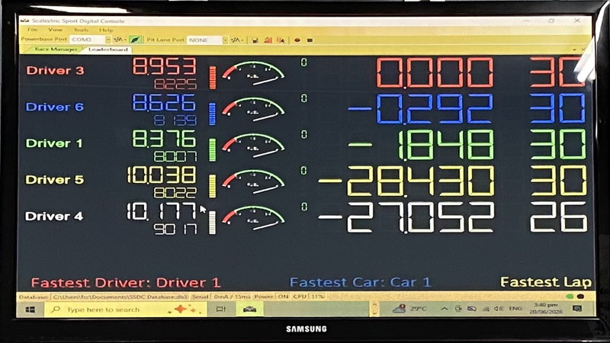
Task: Click Driver 6's blue lap count 30
Action: (557, 108)
